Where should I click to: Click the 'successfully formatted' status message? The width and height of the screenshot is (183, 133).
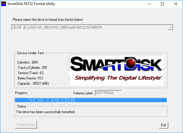(46, 112)
